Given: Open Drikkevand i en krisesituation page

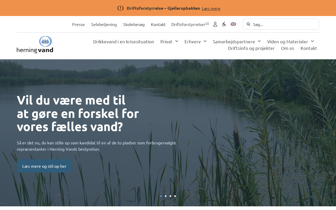Looking at the screenshot, I should pyautogui.click(x=124, y=41).
